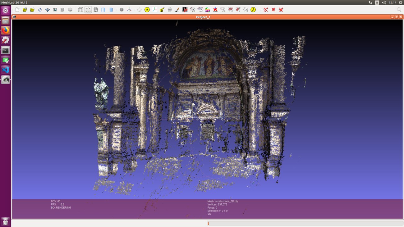Open the Get Info yellow i tool
404x227 pixels.
tap(253, 10)
